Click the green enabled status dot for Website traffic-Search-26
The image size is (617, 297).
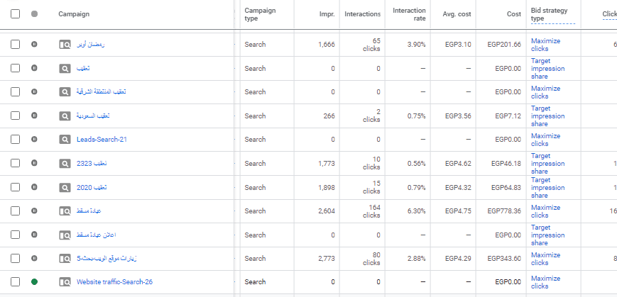(34, 281)
